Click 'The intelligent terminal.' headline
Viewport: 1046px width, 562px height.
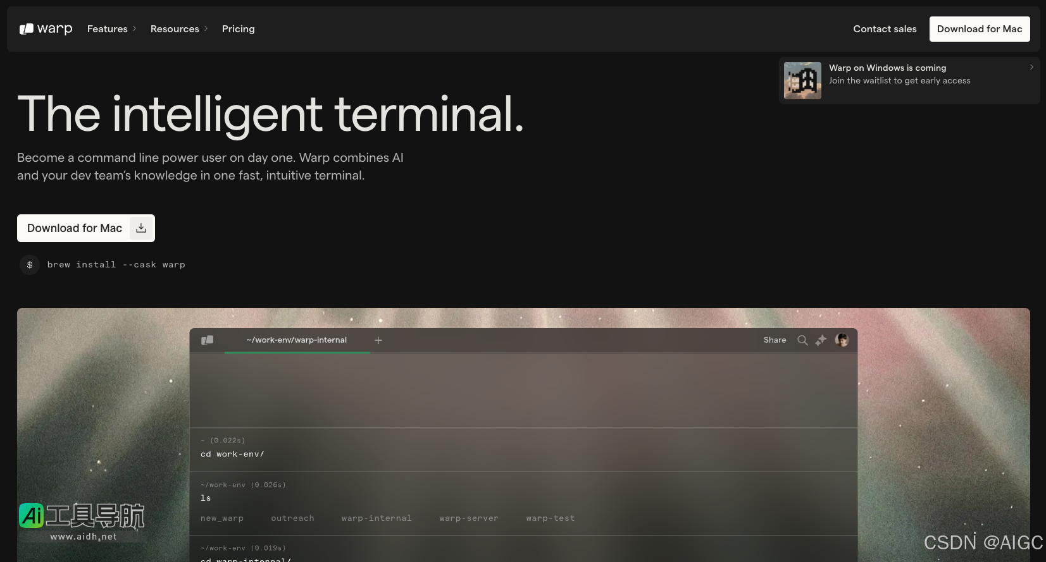coord(271,114)
